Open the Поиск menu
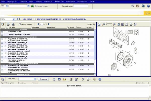 tap(31, 2)
